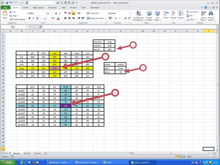Click the Delete cells button

(x=173, y=15)
